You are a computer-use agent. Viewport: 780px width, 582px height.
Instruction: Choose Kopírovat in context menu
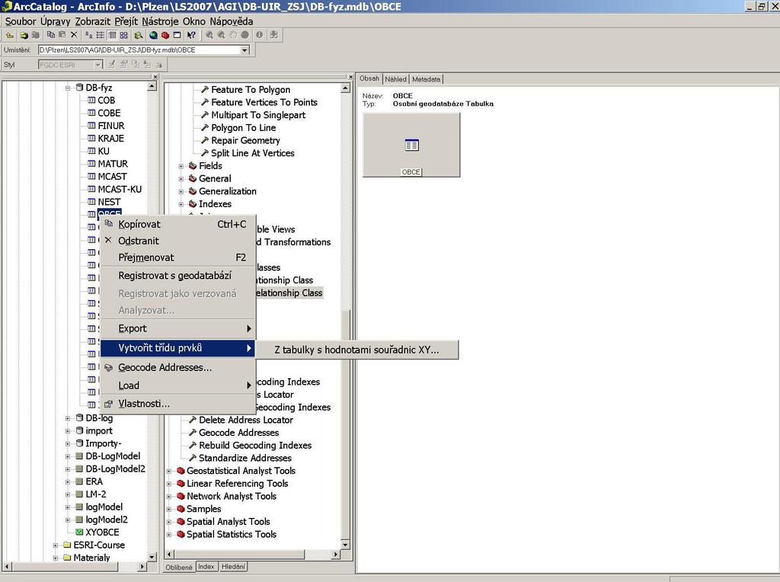178,224
